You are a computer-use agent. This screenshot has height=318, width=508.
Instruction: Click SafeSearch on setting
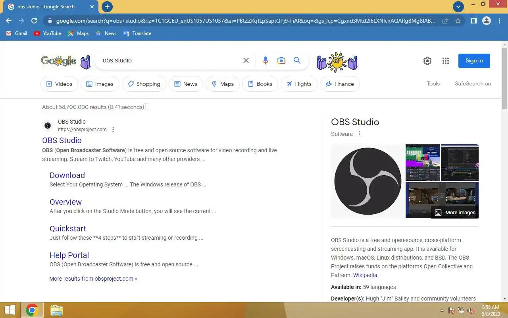click(x=473, y=83)
